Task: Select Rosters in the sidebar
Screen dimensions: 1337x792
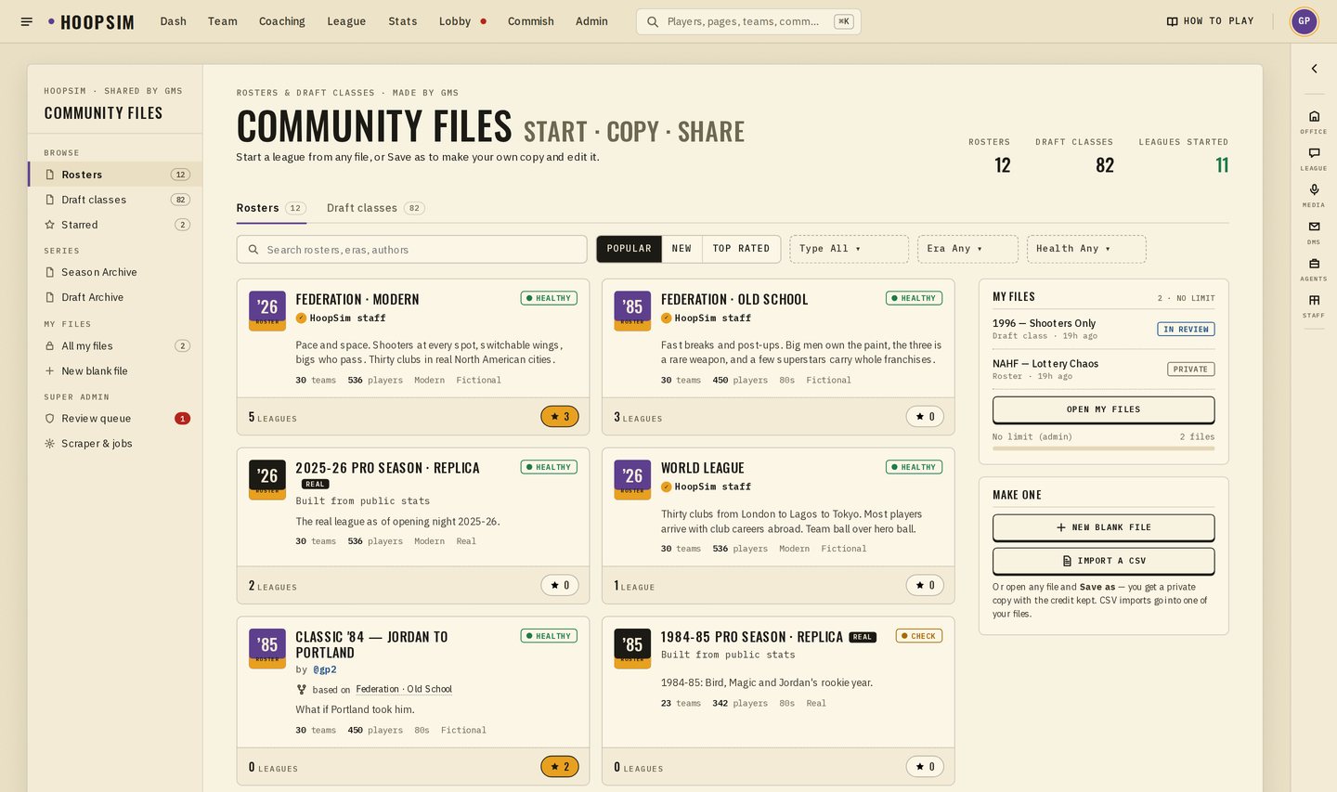Action: coord(116,175)
